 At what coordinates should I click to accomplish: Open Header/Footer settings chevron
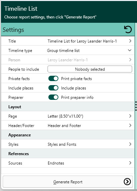coord(130,125)
